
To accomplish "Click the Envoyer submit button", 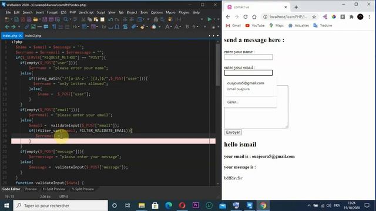I will point(233,132).
